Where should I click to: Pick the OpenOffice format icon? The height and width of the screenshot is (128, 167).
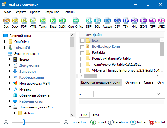[75, 21]
